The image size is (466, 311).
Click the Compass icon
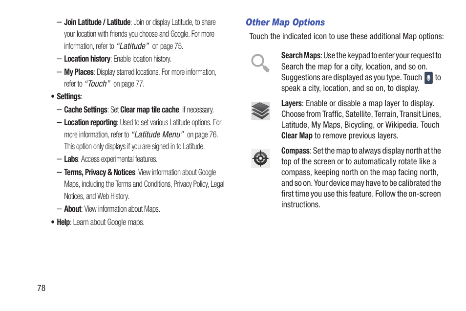(260, 158)
